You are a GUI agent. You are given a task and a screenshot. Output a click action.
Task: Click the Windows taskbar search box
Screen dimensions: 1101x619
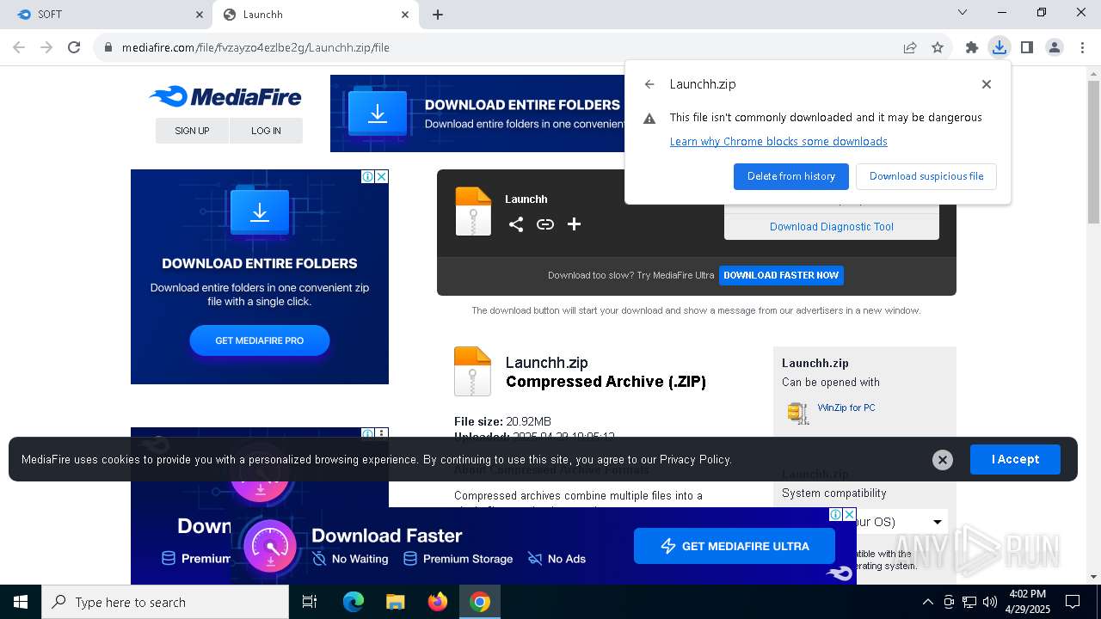tap(165, 602)
